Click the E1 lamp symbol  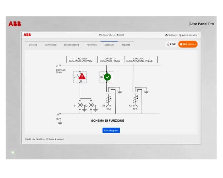[80, 105]
